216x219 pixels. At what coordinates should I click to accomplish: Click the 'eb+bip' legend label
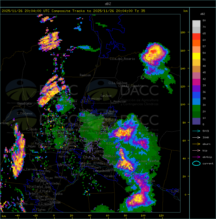(x=207, y=157)
